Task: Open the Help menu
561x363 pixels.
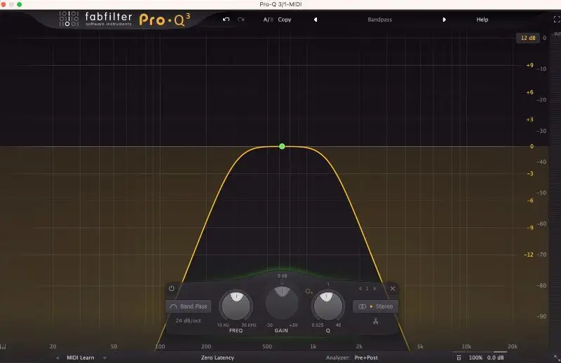Action: click(482, 20)
